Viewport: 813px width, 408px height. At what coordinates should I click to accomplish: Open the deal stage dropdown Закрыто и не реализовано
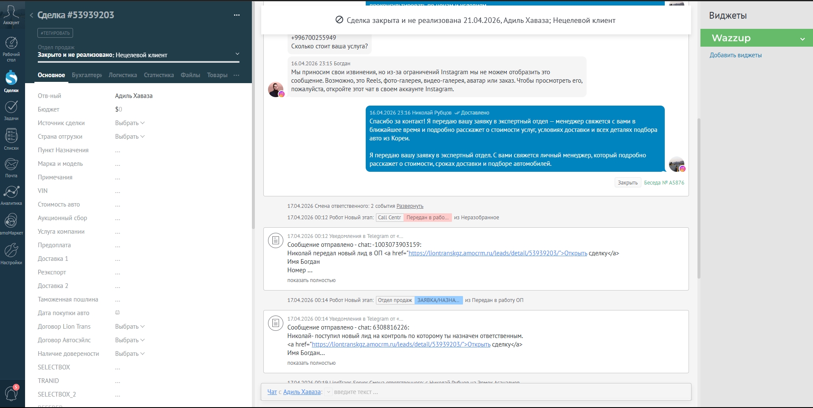138,55
